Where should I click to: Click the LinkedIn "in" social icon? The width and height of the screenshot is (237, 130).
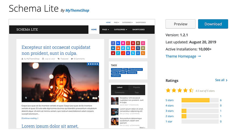[x=113, y=48]
